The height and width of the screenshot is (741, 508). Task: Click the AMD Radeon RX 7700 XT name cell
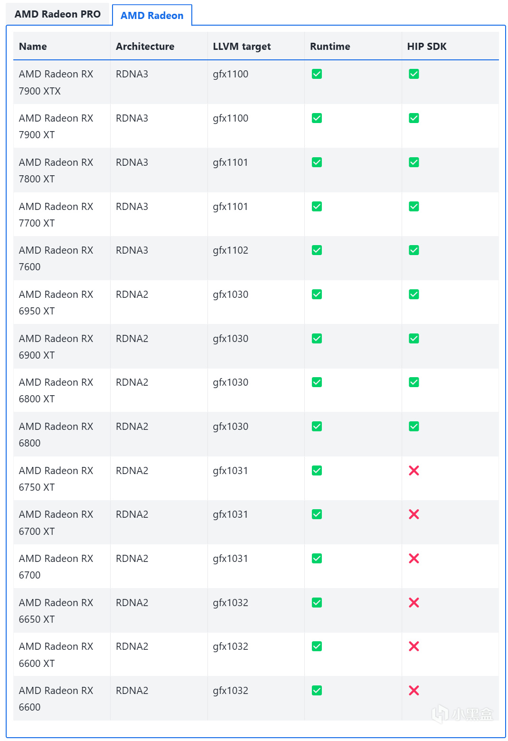[x=56, y=215]
